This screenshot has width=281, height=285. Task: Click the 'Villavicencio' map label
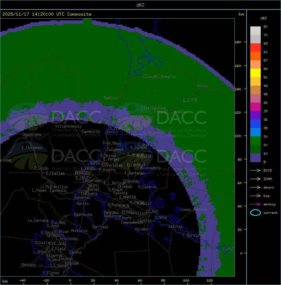[x=68, y=126]
